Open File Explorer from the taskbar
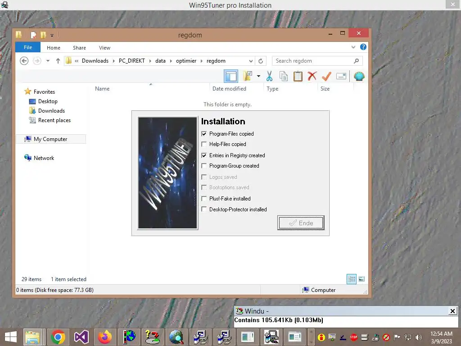 click(33, 337)
